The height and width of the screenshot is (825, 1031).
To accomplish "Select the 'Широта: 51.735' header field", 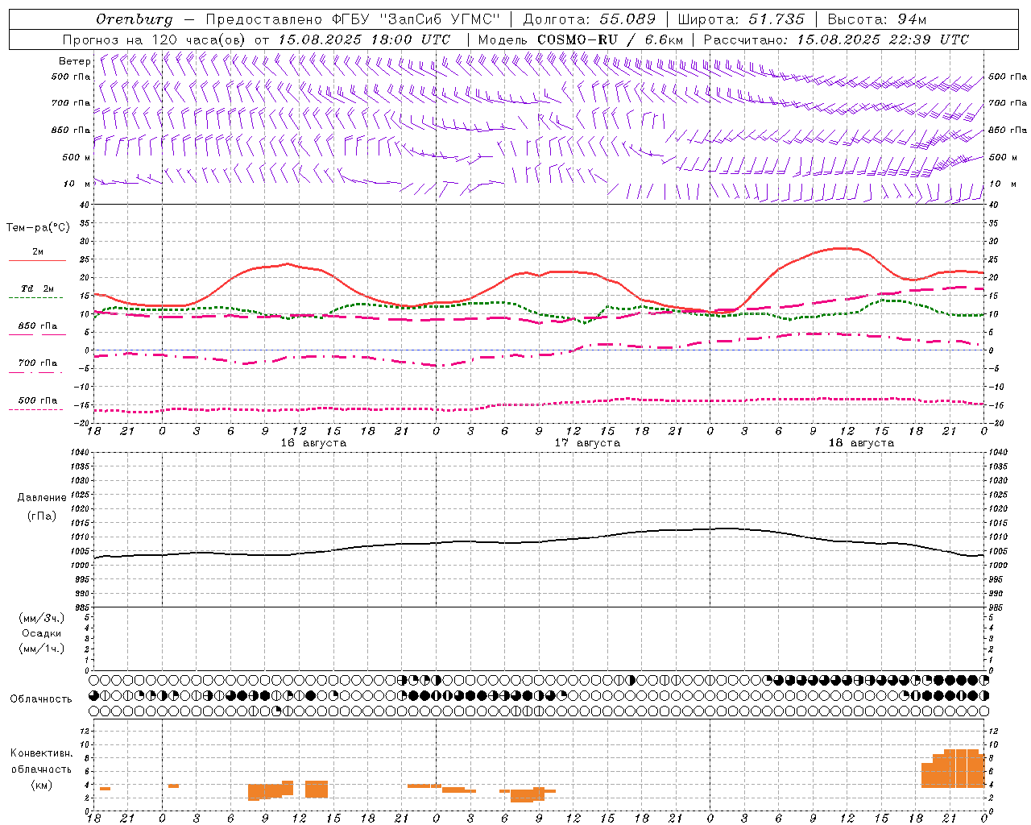I will (741, 19).
